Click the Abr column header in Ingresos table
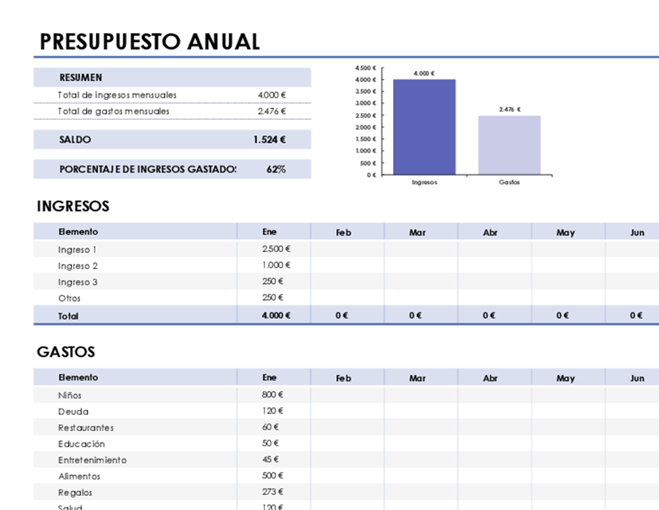This screenshot has height=510, width=659. tap(490, 233)
